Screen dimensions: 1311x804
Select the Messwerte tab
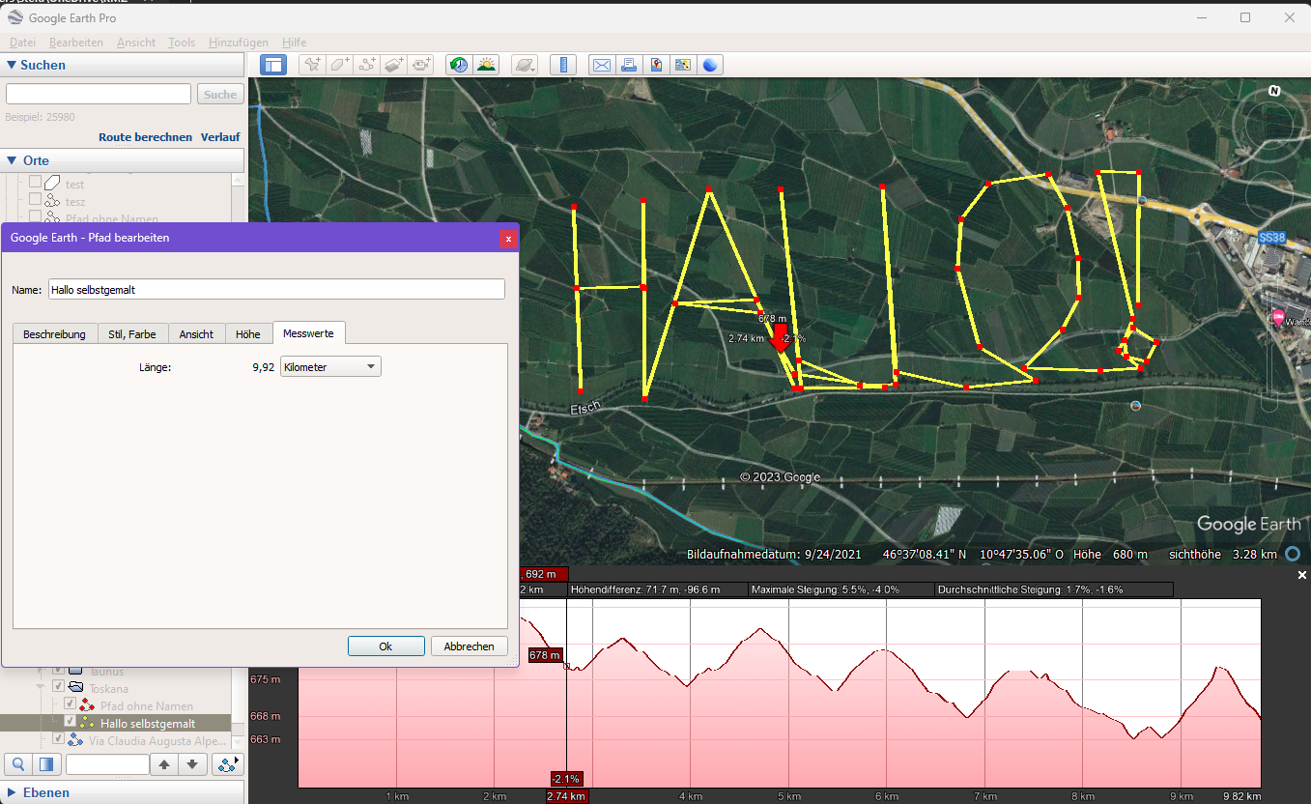tap(309, 332)
